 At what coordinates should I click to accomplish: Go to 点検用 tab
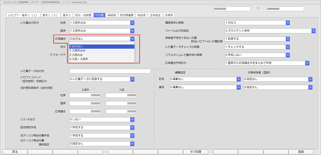169,15
